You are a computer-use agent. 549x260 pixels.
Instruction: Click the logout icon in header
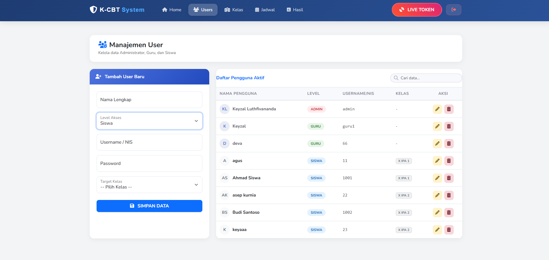click(x=454, y=10)
